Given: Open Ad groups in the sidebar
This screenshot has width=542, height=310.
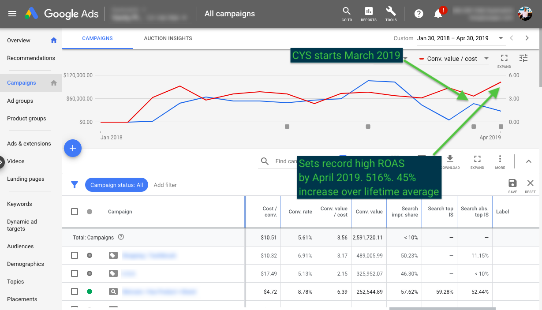Looking at the screenshot, I should (x=20, y=101).
